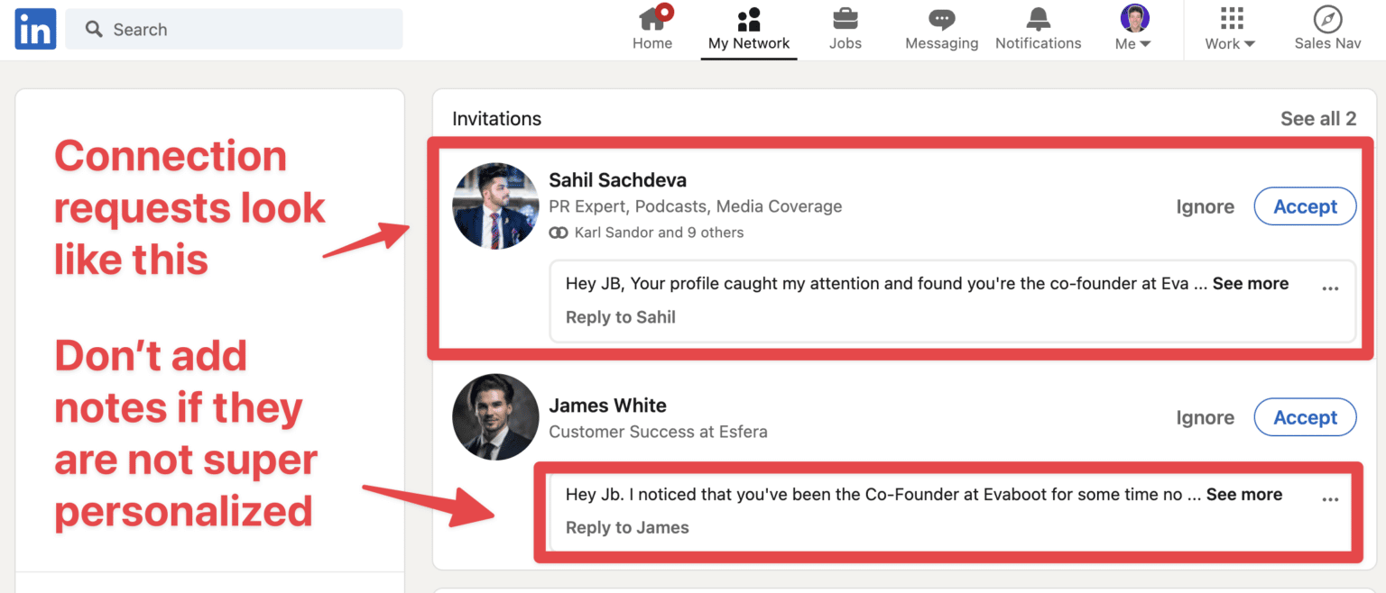Image resolution: width=1386 pixels, height=593 pixels.
Task: Expand Sahil's note with See more
Action: [1251, 282]
